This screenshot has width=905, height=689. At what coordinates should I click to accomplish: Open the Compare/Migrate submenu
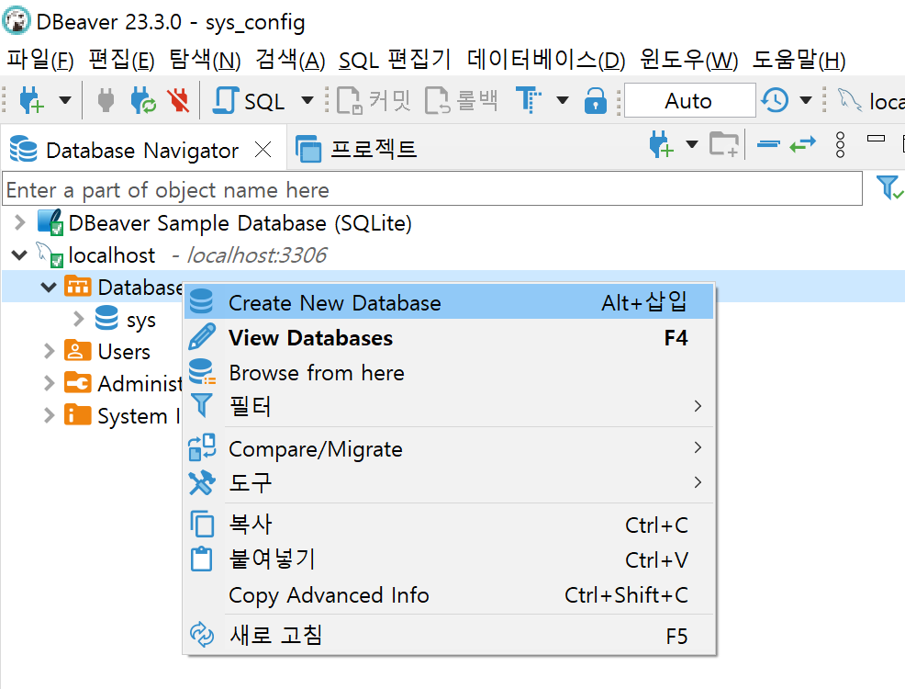click(x=449, y=448)
